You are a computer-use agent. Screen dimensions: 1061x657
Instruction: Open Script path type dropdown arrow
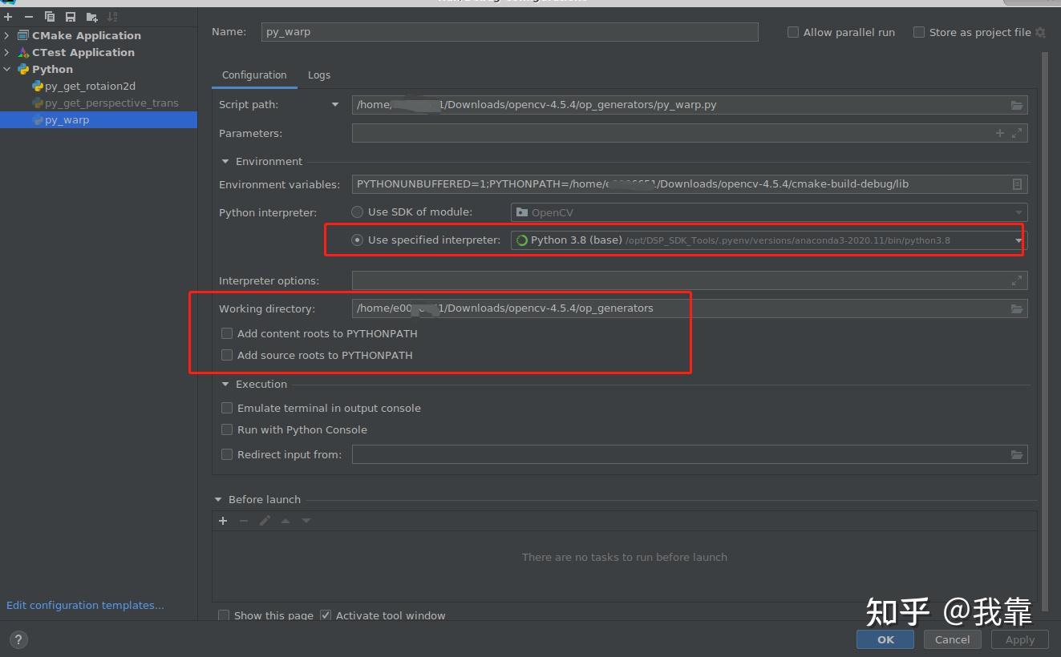click(x=335, y=105)
